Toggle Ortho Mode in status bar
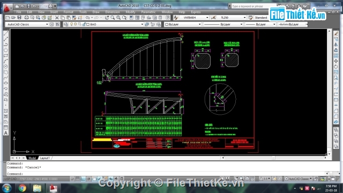Viewport: 343px width, 193px height. pyautogui.click(x=83, y=179)
